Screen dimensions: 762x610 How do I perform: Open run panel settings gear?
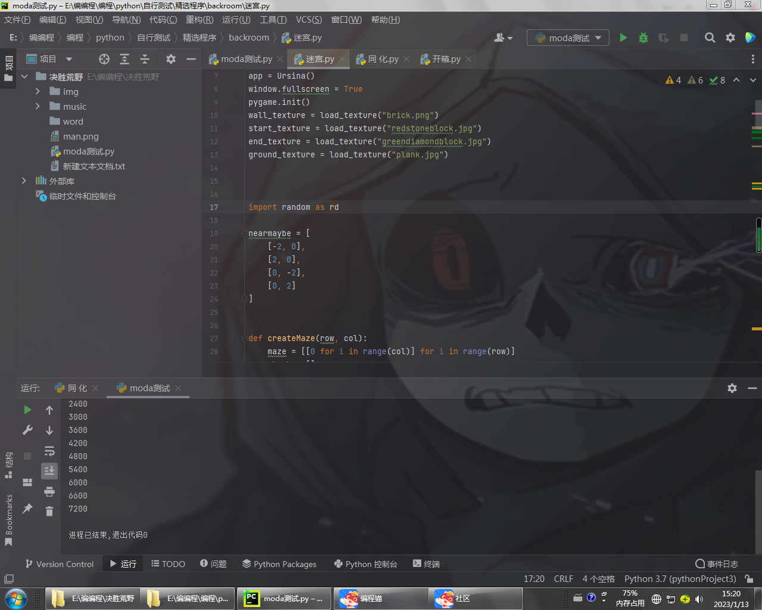click(732, 388)
